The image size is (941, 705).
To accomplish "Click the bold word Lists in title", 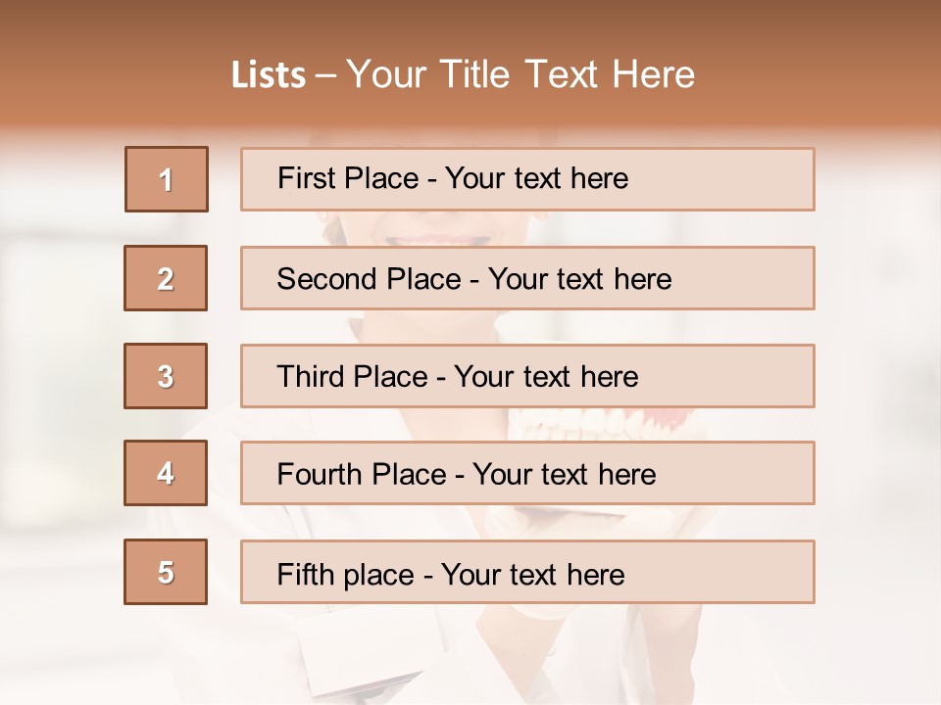I will pos(269,75).
